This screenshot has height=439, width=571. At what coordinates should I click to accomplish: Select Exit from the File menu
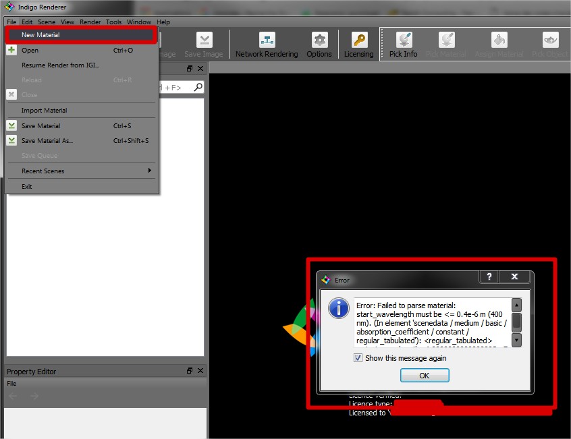click(x=81, y=187)
